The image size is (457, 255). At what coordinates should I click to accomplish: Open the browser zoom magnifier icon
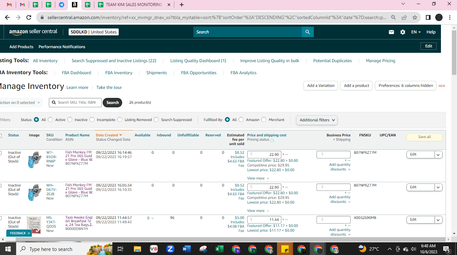[393, 17]
